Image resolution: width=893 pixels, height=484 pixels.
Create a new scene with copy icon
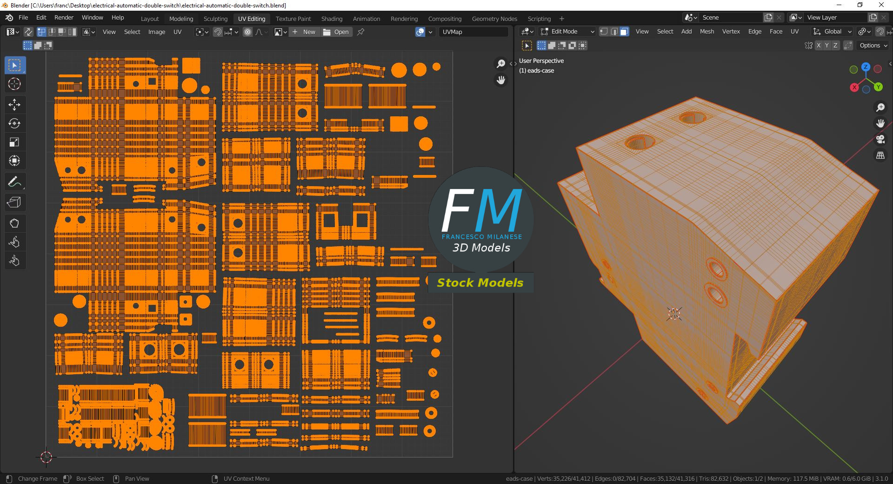[768, 18]
